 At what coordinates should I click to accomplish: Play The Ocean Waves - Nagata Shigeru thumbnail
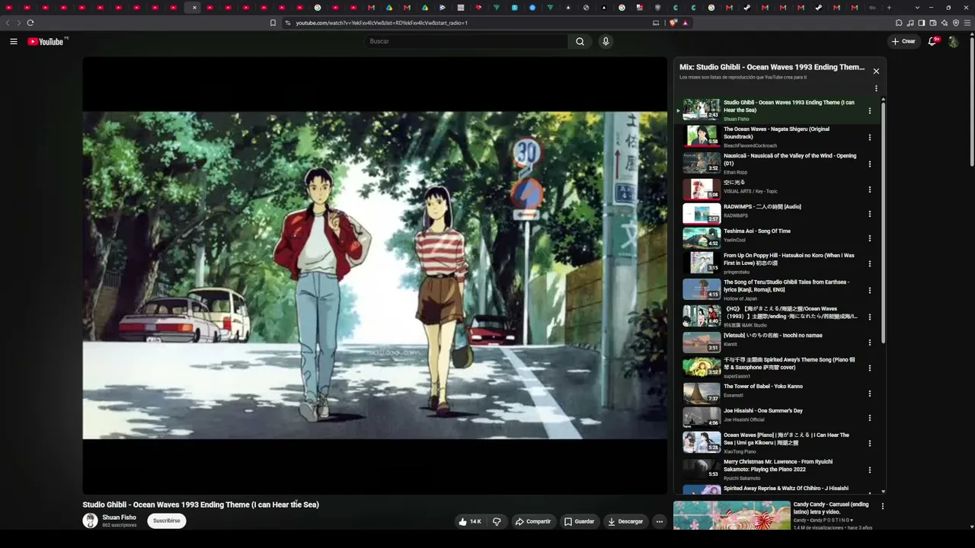click(702, 135)
